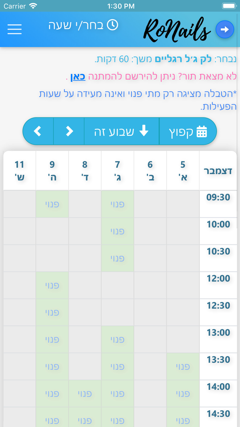240x427 pixels.
Task: Select the 09:30 free slot on Thursday the 9th
Action: pos(52,204)
